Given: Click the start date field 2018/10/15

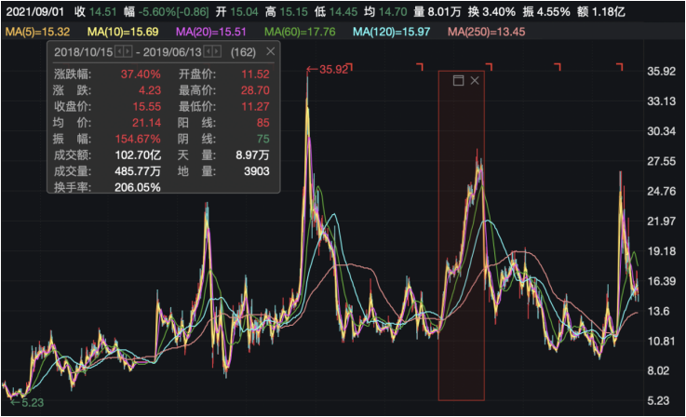Looking at the screenshot, I should pyautogui.click(x=82, y=52).
